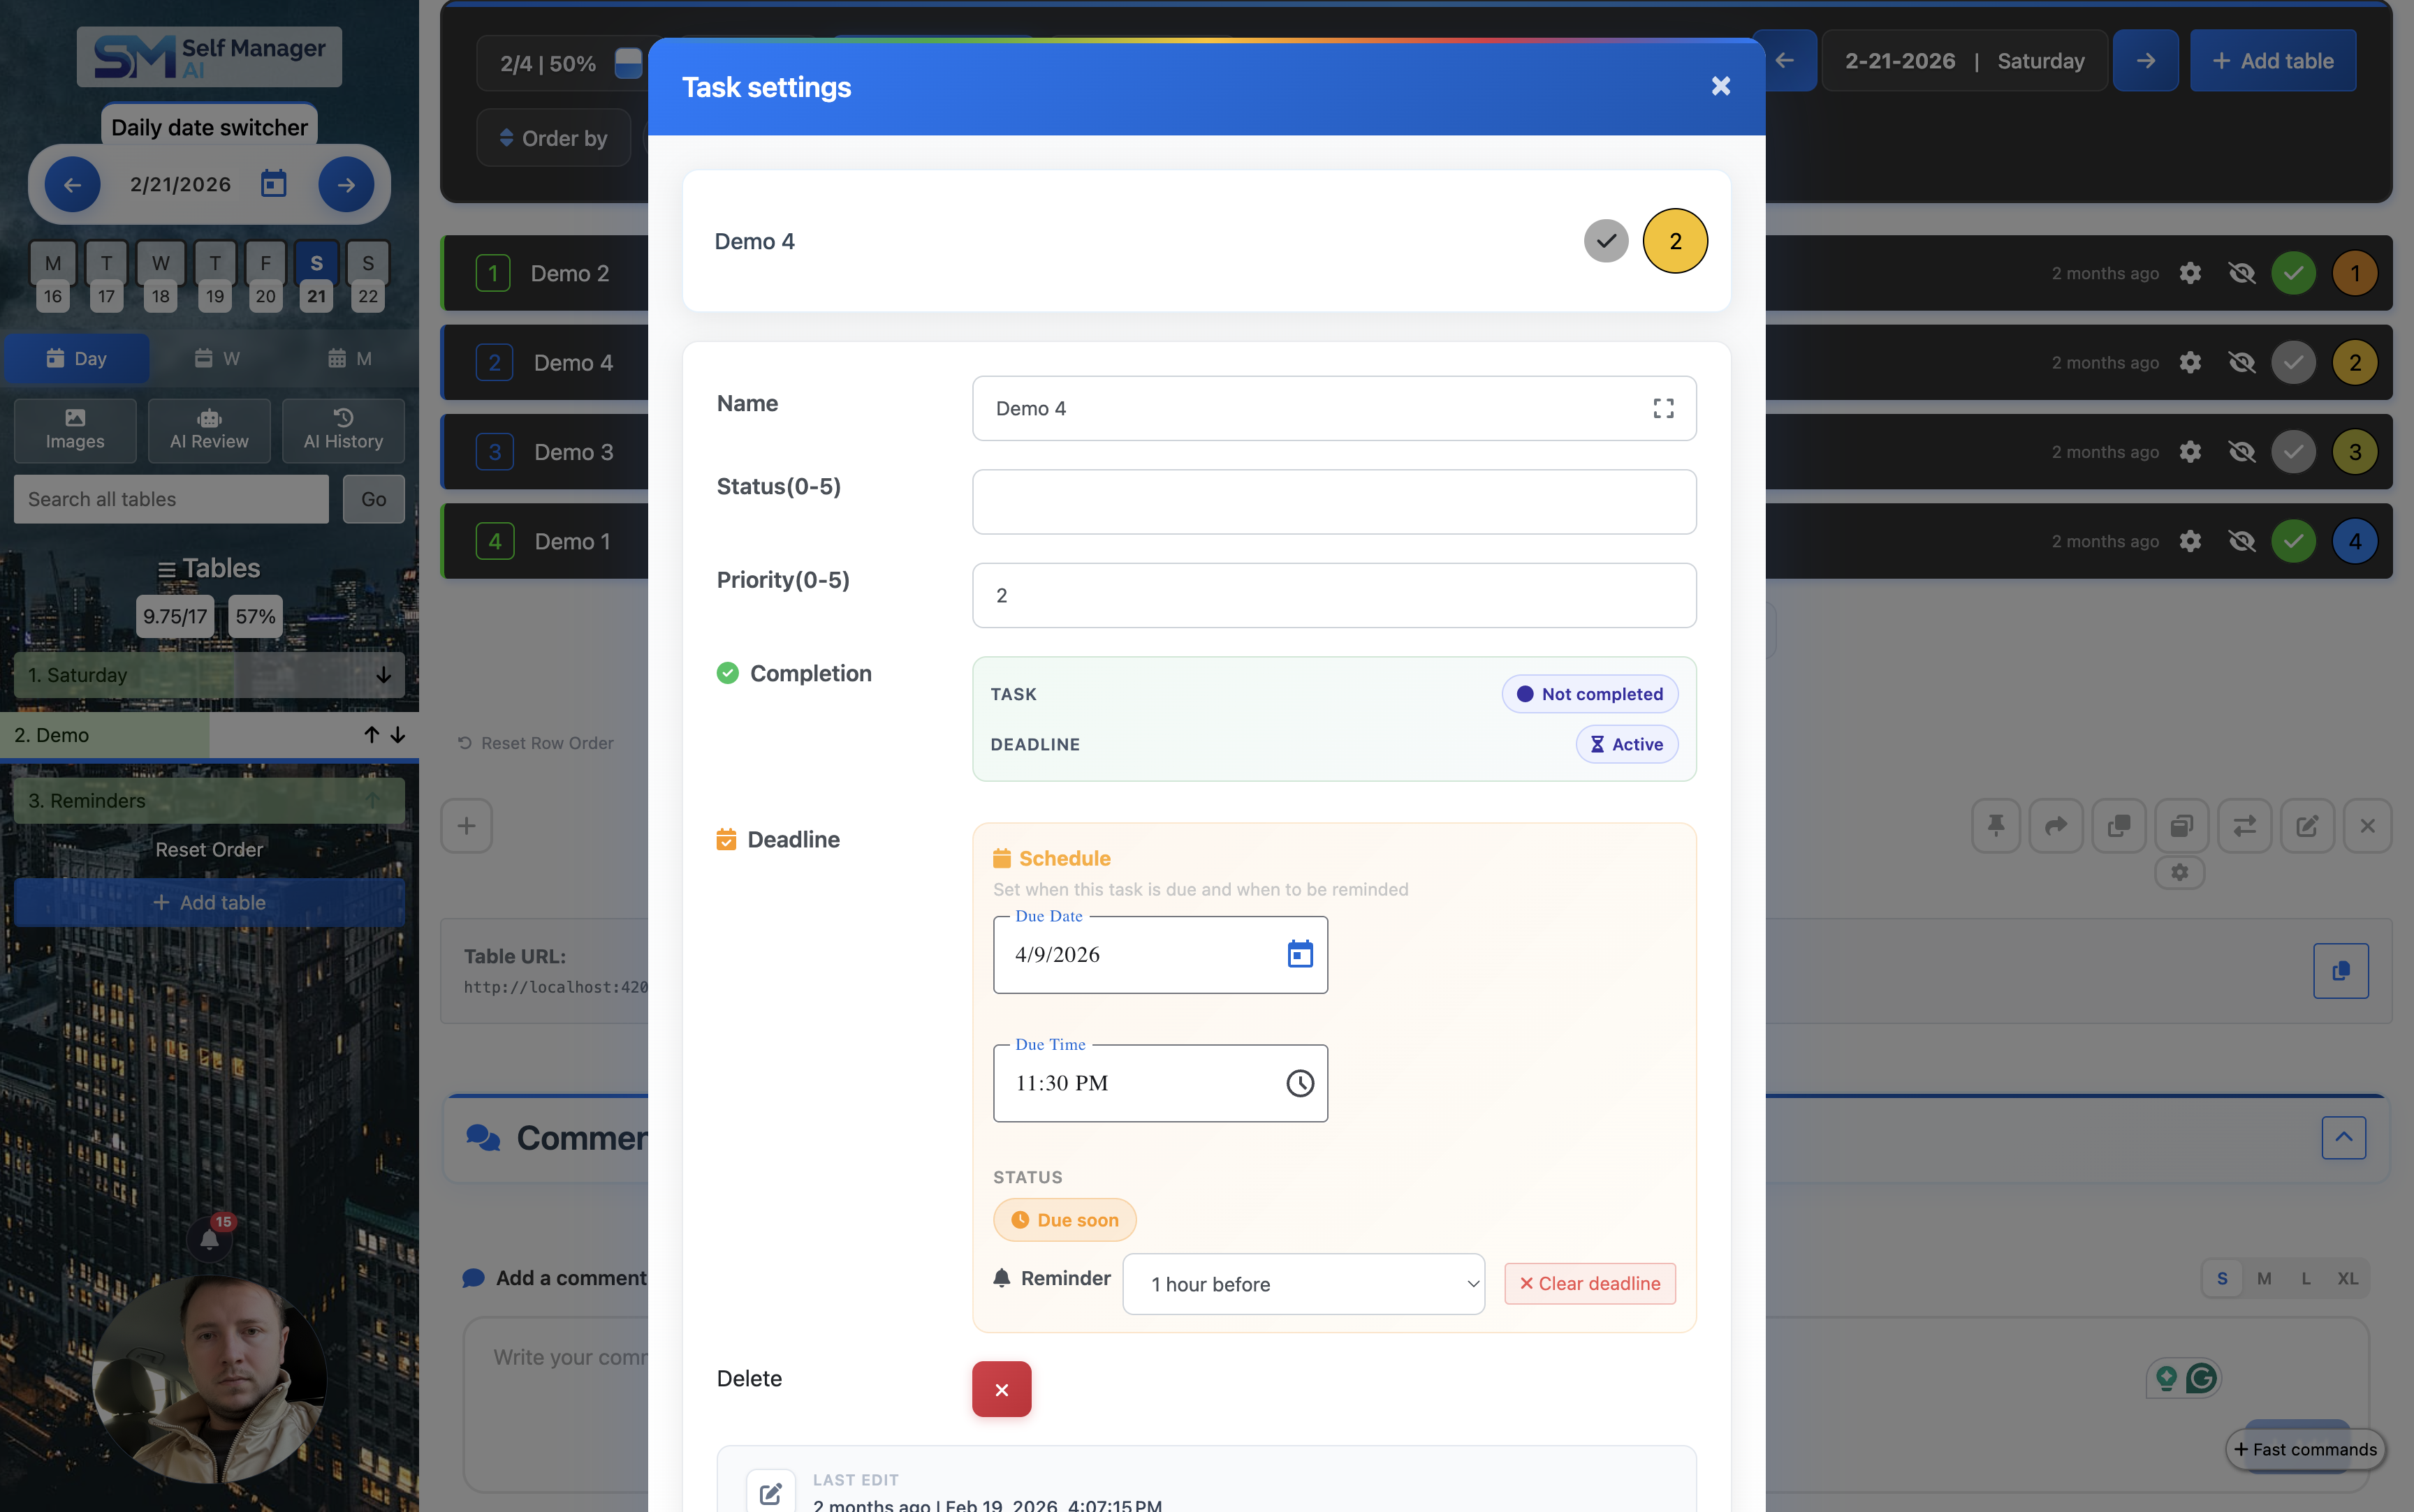Toggle green completion check for Demo 2 row
The image size is (2414, 1512).
(2293, 273)
